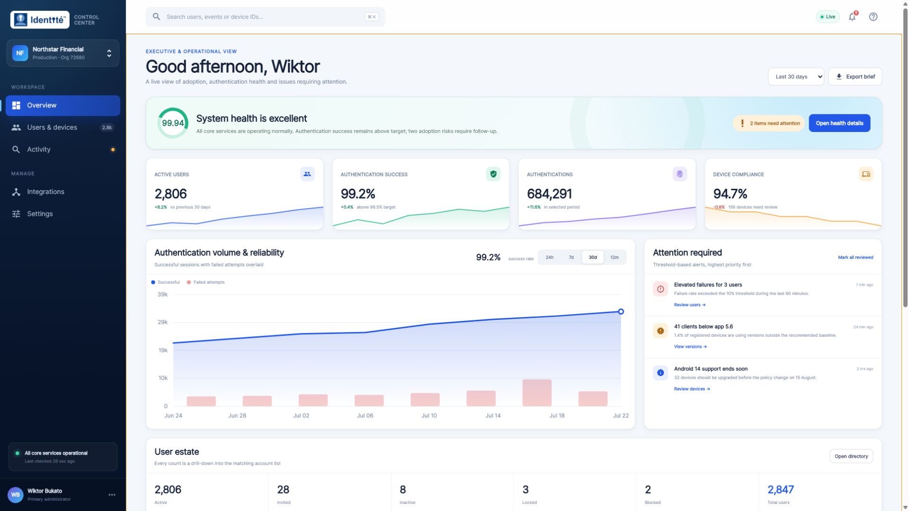Click the 2 items need attention badge
This screenshot has height=511, width=909.
click(x=768, y=123)
